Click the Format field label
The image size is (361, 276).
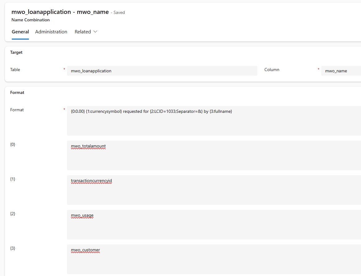tap(17, 110)
